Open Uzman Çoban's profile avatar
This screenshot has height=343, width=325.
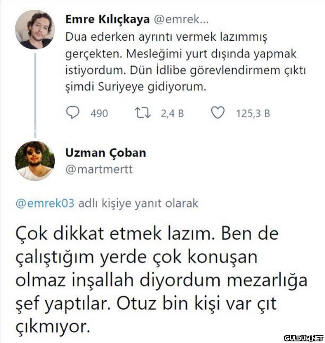pos(35,160)
